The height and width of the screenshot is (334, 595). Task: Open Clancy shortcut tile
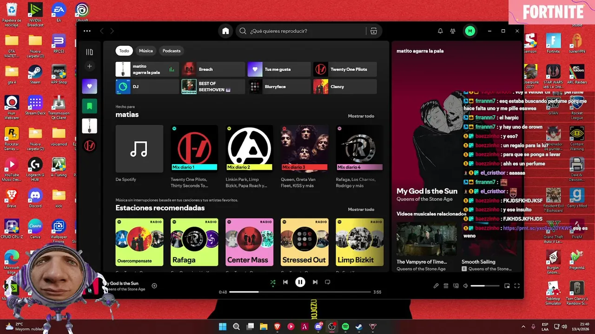(x=345, y=87)
